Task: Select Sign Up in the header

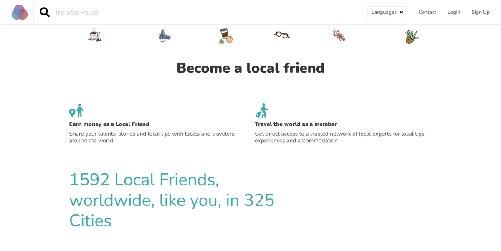Action: 481,12
